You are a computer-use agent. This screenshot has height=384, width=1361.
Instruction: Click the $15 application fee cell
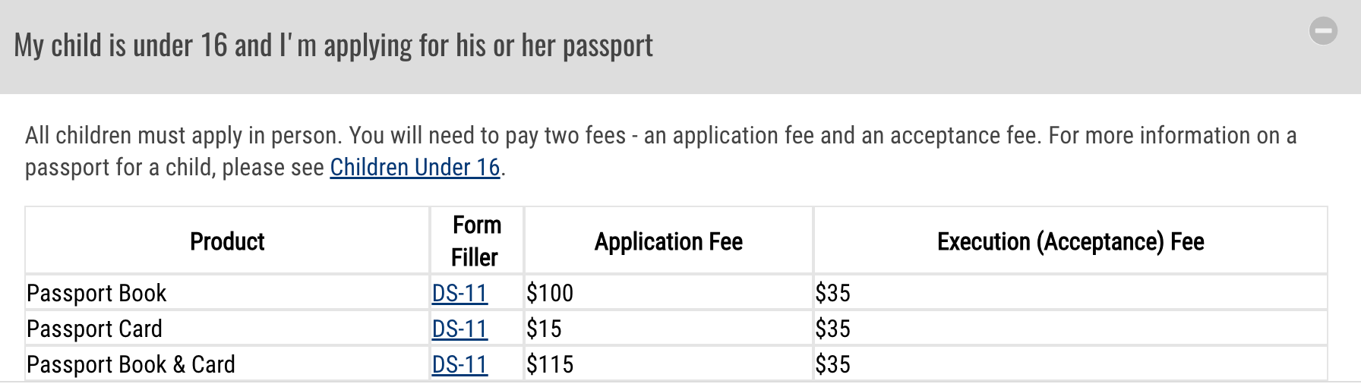click(544, 329)
